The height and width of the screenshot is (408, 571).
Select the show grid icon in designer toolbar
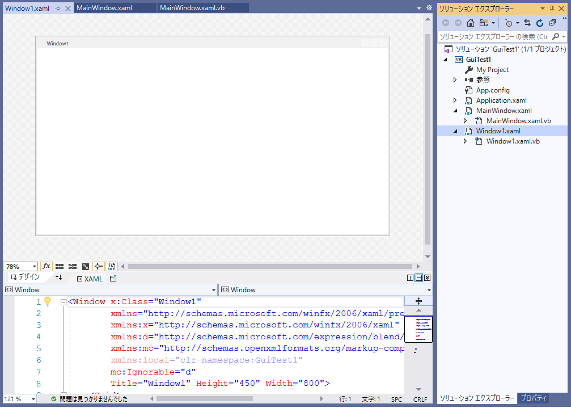coord(59,266)
